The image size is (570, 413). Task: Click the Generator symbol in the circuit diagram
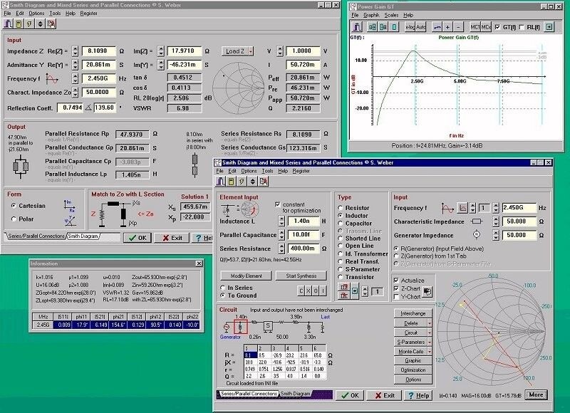[227, 328]
